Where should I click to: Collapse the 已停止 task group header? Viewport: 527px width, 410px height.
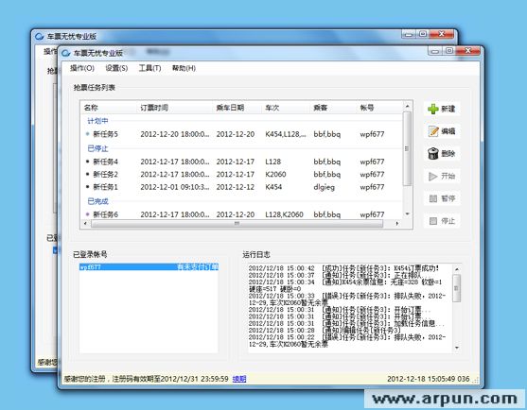(97, 148)
